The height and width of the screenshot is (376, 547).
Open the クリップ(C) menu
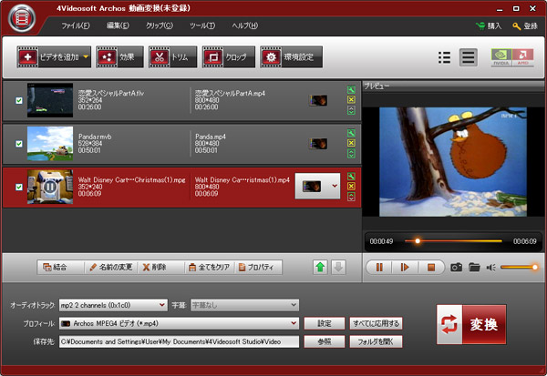tap(159, 25)
